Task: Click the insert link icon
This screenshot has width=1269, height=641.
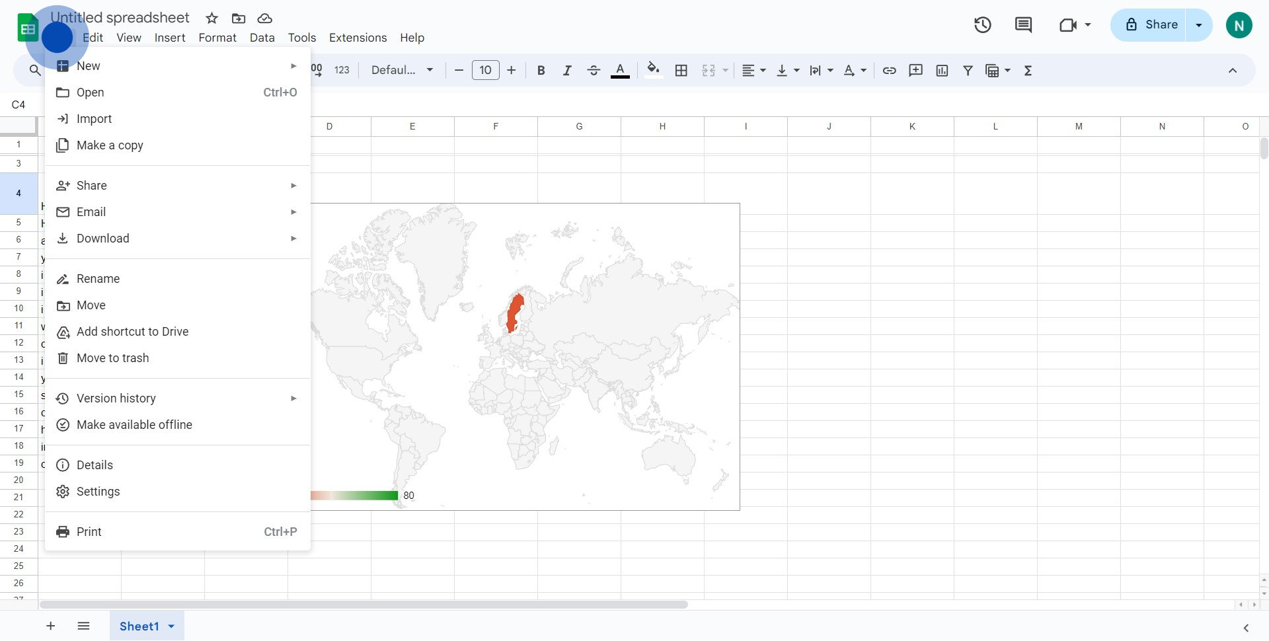Action: (889, 71)
